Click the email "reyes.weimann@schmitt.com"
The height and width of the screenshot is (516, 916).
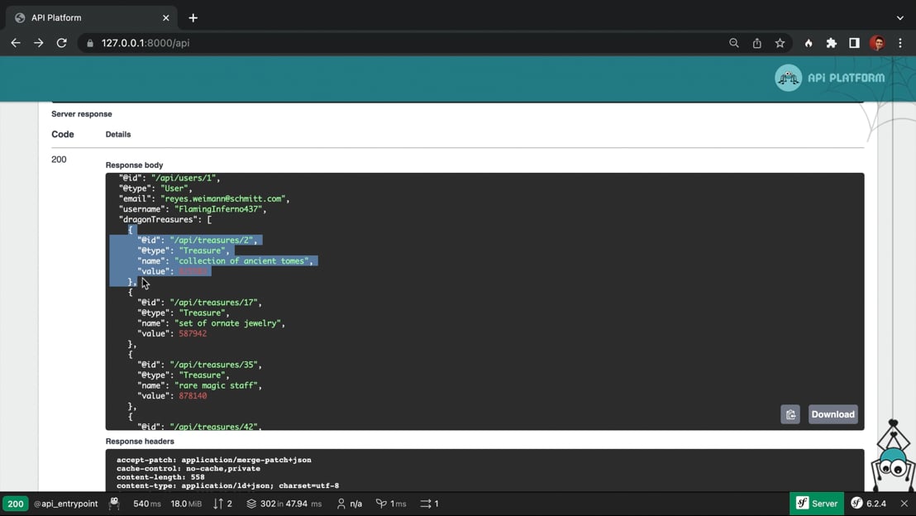pyautogui.click(x=222, y=198)
